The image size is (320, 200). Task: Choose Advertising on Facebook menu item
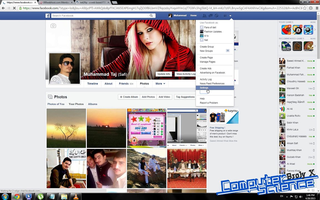pos(212,72)
